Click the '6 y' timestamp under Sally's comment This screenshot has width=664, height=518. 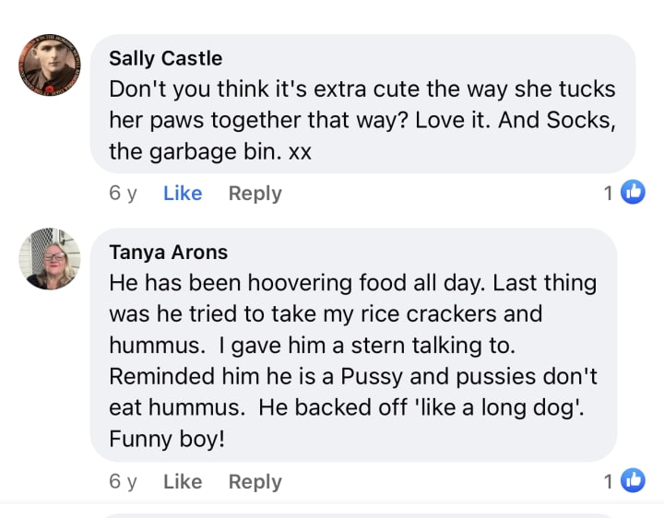pos(123,194)
